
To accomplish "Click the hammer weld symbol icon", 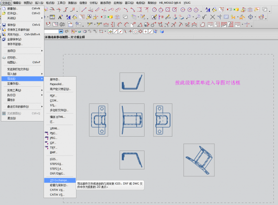I will (x=242, y=17).
